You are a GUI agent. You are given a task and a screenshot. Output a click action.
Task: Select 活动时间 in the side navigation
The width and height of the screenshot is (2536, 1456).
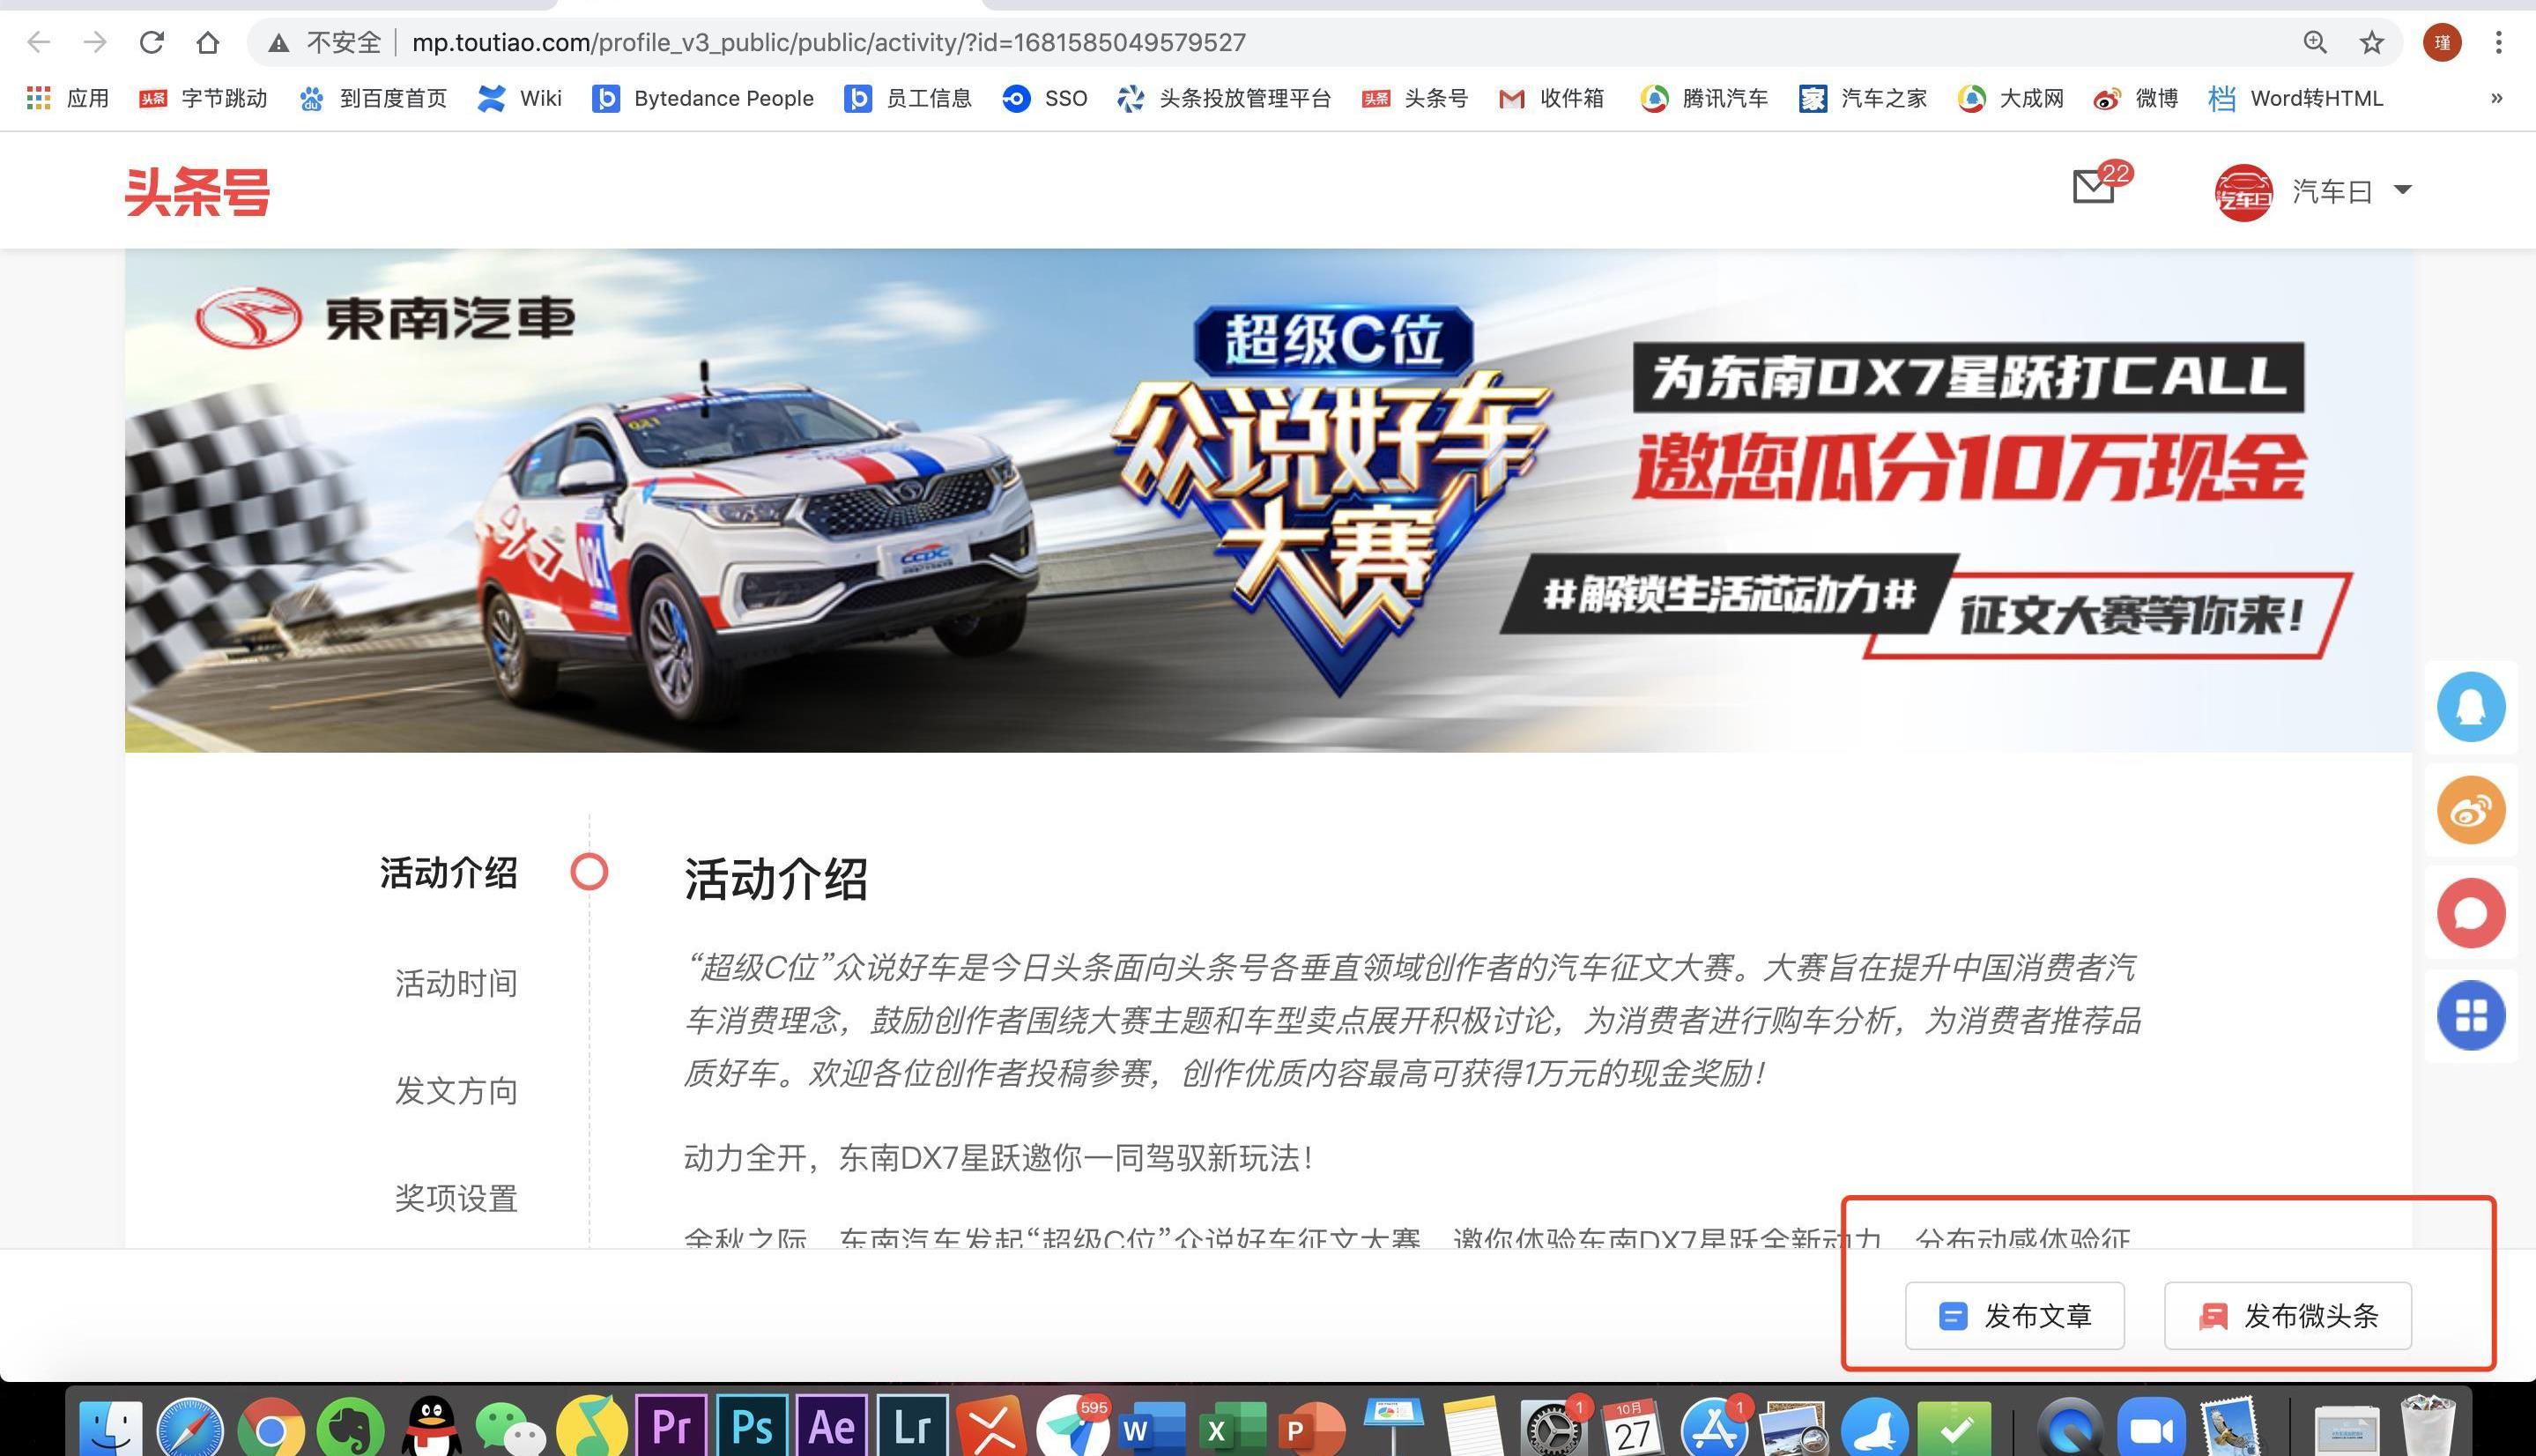tap(456, 983)
